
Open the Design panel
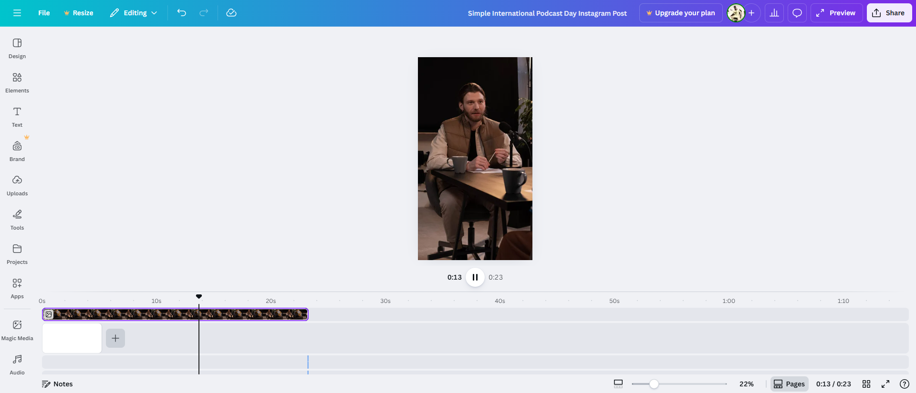point(17,48)
